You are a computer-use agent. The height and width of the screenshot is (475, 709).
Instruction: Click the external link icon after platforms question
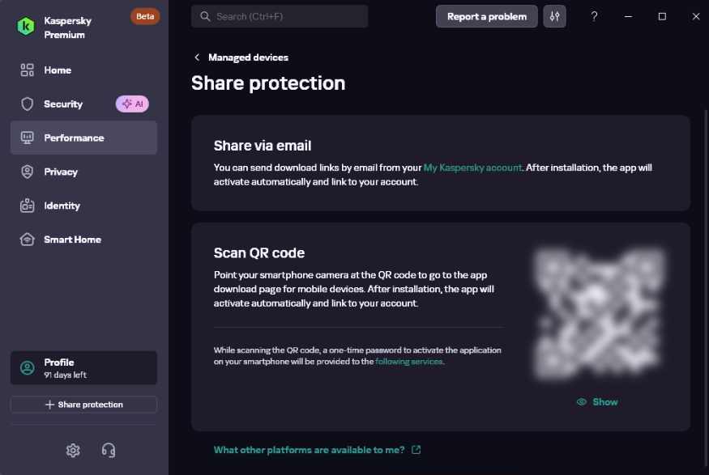[416, 450]
